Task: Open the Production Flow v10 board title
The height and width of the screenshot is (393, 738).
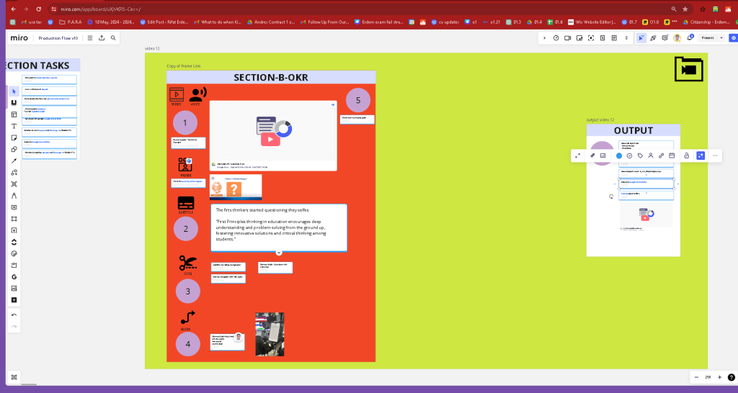Action: point(58,38)
